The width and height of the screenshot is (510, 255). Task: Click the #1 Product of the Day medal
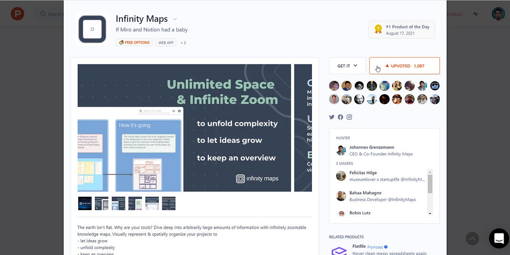[x=378, y=29]
